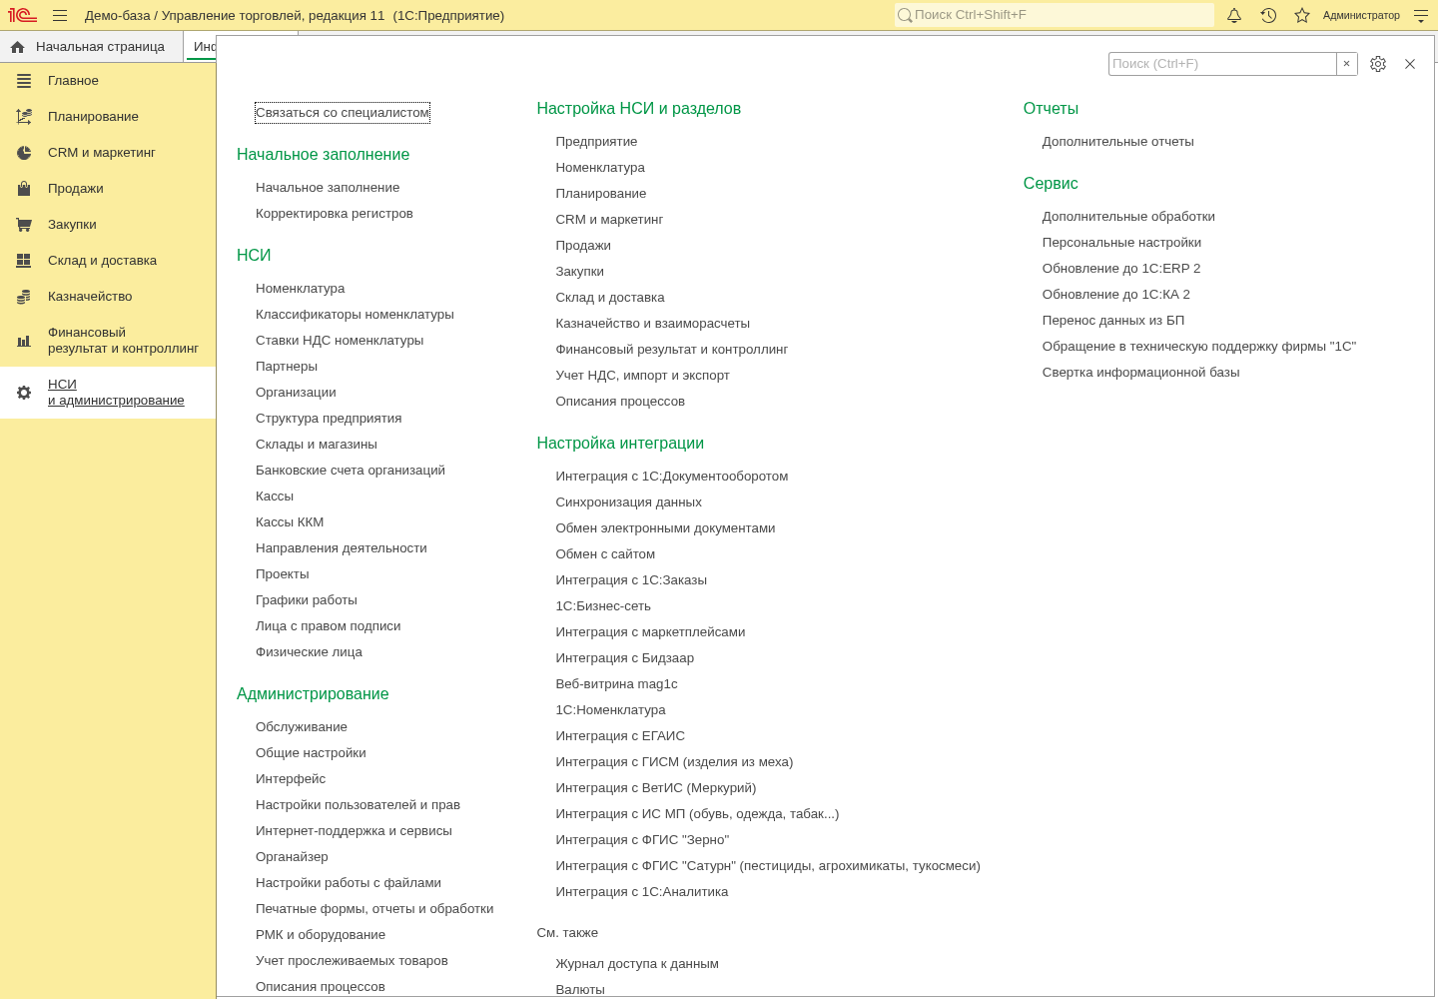Image resolution: width=1438 pixels, height=999 pixels.
Task: Click the Планирование section icon
Action: [24, 117]
